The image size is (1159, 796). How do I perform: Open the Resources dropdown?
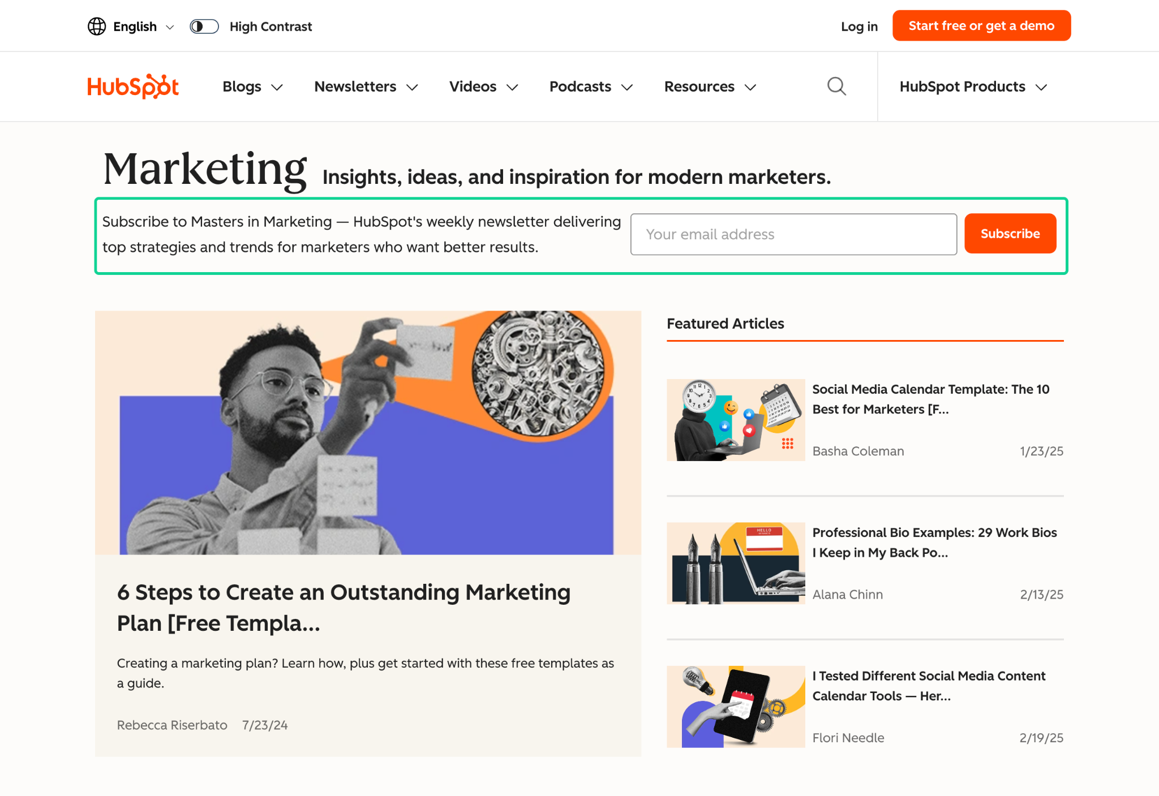point(709,87)
